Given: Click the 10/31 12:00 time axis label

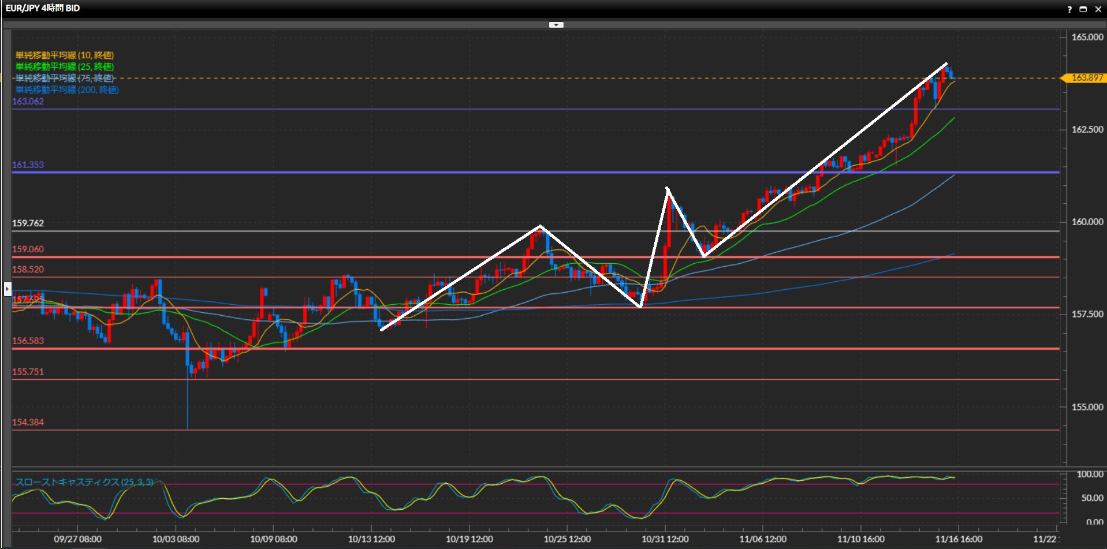Looking at the screenshot, I should click(665, 539).
